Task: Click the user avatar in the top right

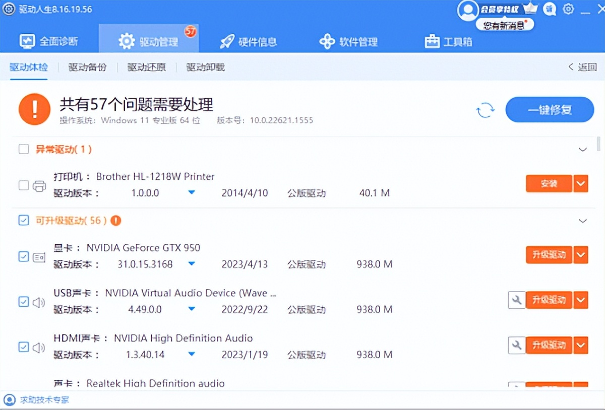Action: point(468,10)
